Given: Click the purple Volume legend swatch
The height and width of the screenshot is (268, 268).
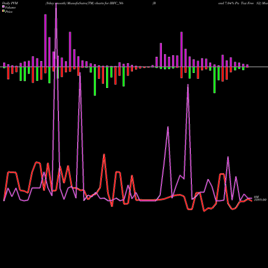Looking at the screenshot, I should click(x=3, y=6).
